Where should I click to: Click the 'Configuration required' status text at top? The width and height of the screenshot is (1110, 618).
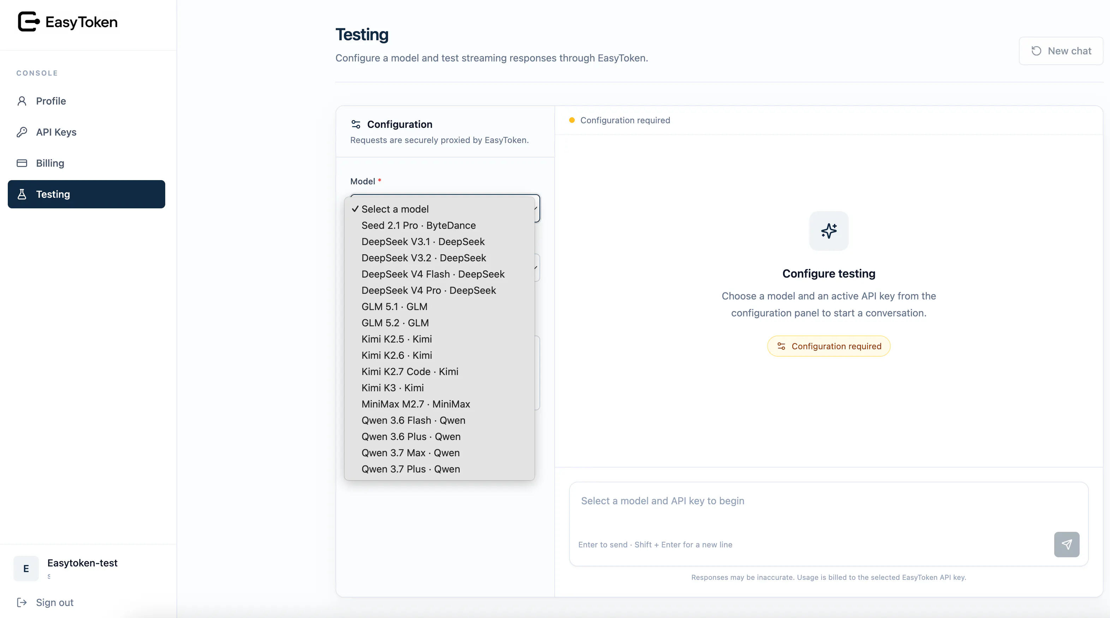coord(625,120)
